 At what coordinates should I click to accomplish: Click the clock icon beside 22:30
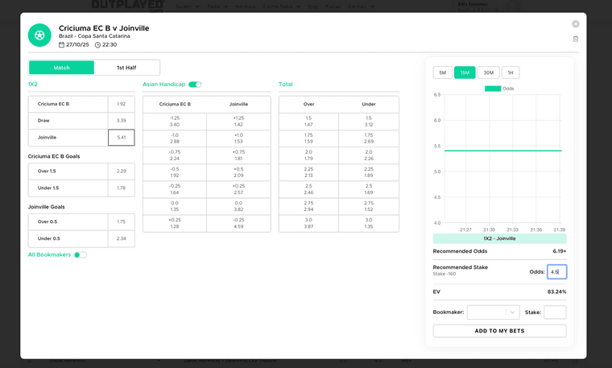coord(97,45)
